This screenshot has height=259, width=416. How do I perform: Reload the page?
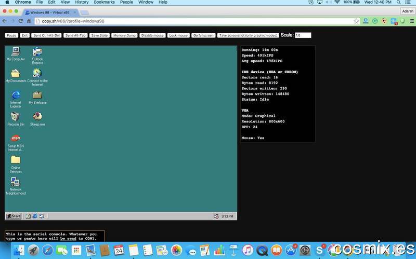point(20,21)
